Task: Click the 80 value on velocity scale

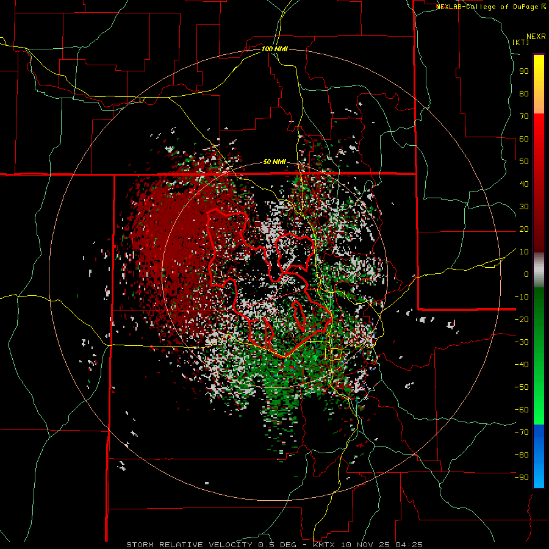Action: click(x=524, y=94)
